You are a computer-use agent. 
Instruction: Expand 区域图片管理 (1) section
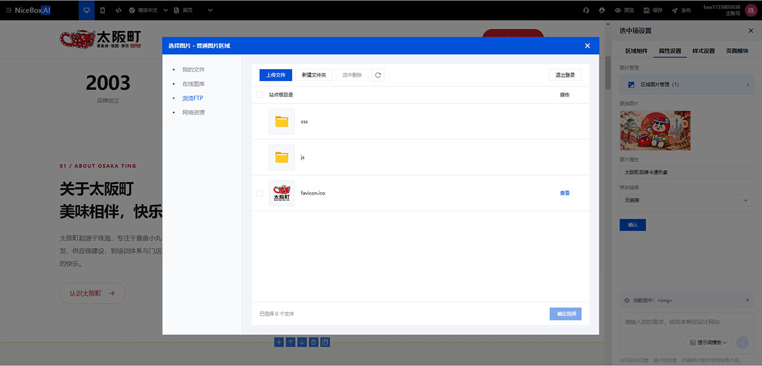pyautogui.click(x=686, y=84)
